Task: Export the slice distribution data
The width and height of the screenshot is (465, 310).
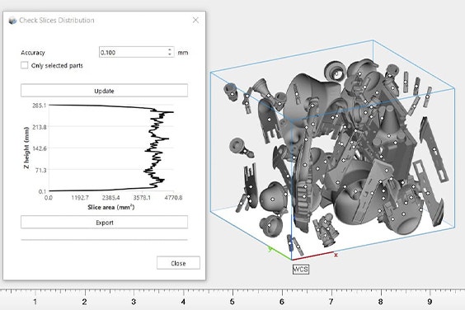Action: point(104,222)
